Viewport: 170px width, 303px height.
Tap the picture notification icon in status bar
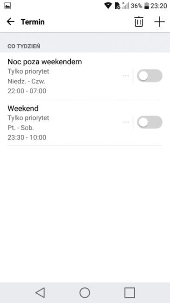[x=7, y=6]
